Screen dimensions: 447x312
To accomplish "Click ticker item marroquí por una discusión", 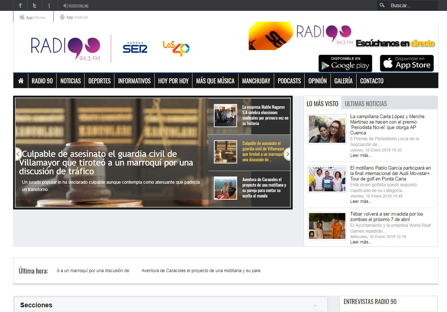I will (x=93, y=271).
